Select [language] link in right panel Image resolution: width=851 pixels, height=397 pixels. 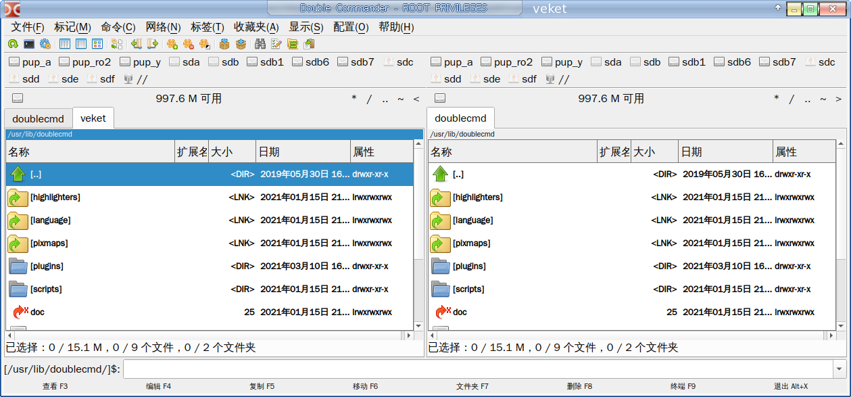pos(632,220)
